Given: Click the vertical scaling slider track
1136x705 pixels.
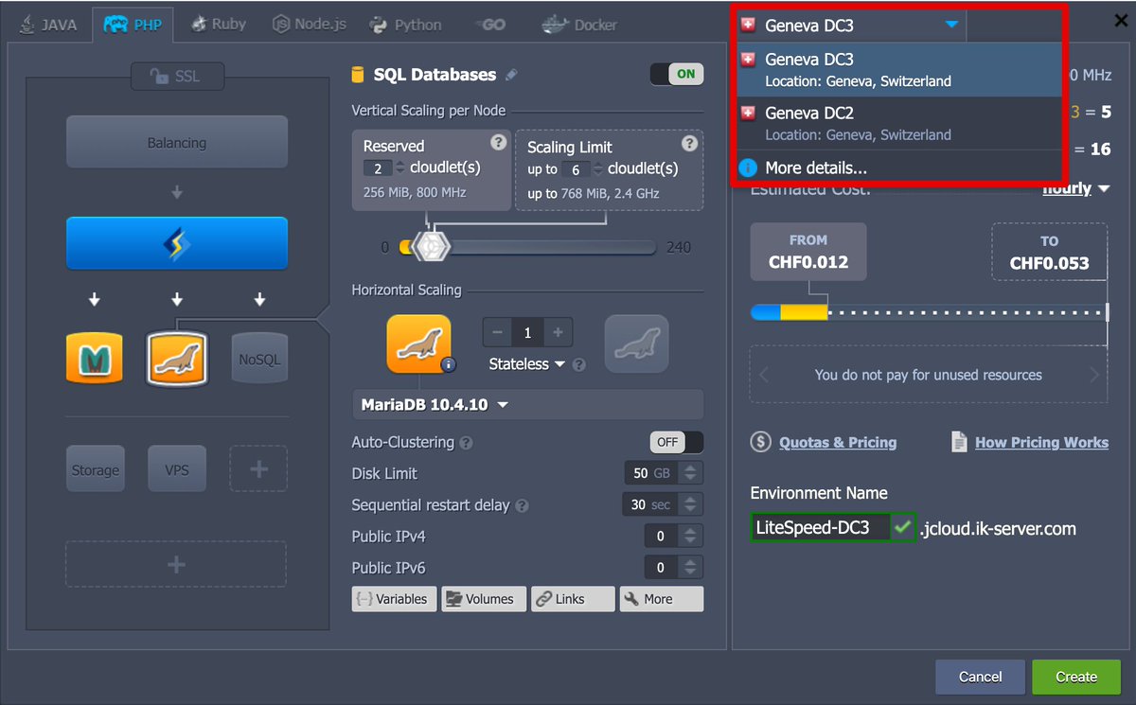Looking at the screenshot, I should 528,248.
